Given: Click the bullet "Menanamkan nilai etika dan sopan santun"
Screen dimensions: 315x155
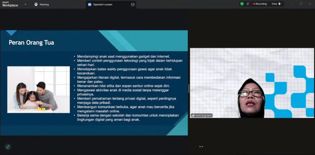Looking at the screenshot, I should point(124,86).
